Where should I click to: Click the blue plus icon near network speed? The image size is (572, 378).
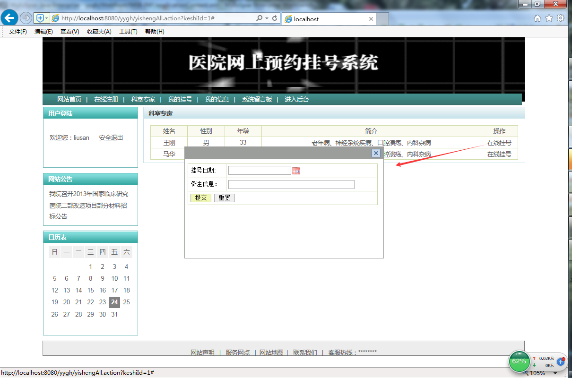point(561,361)
